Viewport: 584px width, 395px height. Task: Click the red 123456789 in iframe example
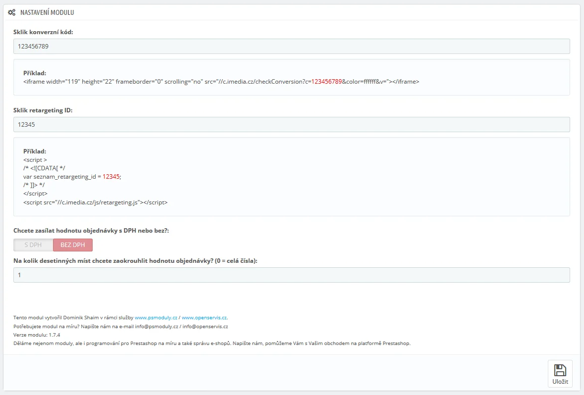(x=326, y=82)
